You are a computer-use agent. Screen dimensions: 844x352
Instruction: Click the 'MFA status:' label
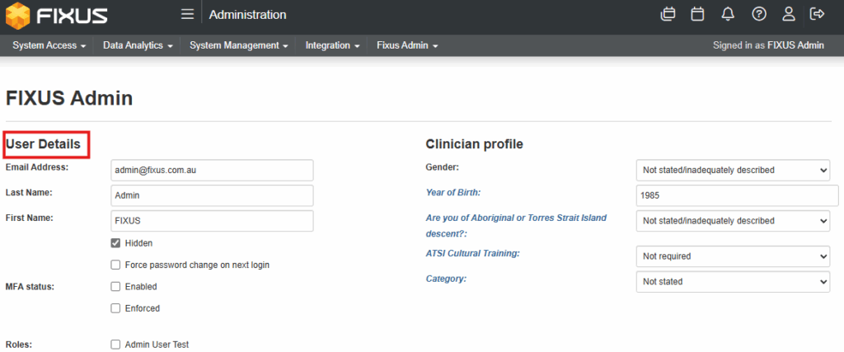point(30,286)
